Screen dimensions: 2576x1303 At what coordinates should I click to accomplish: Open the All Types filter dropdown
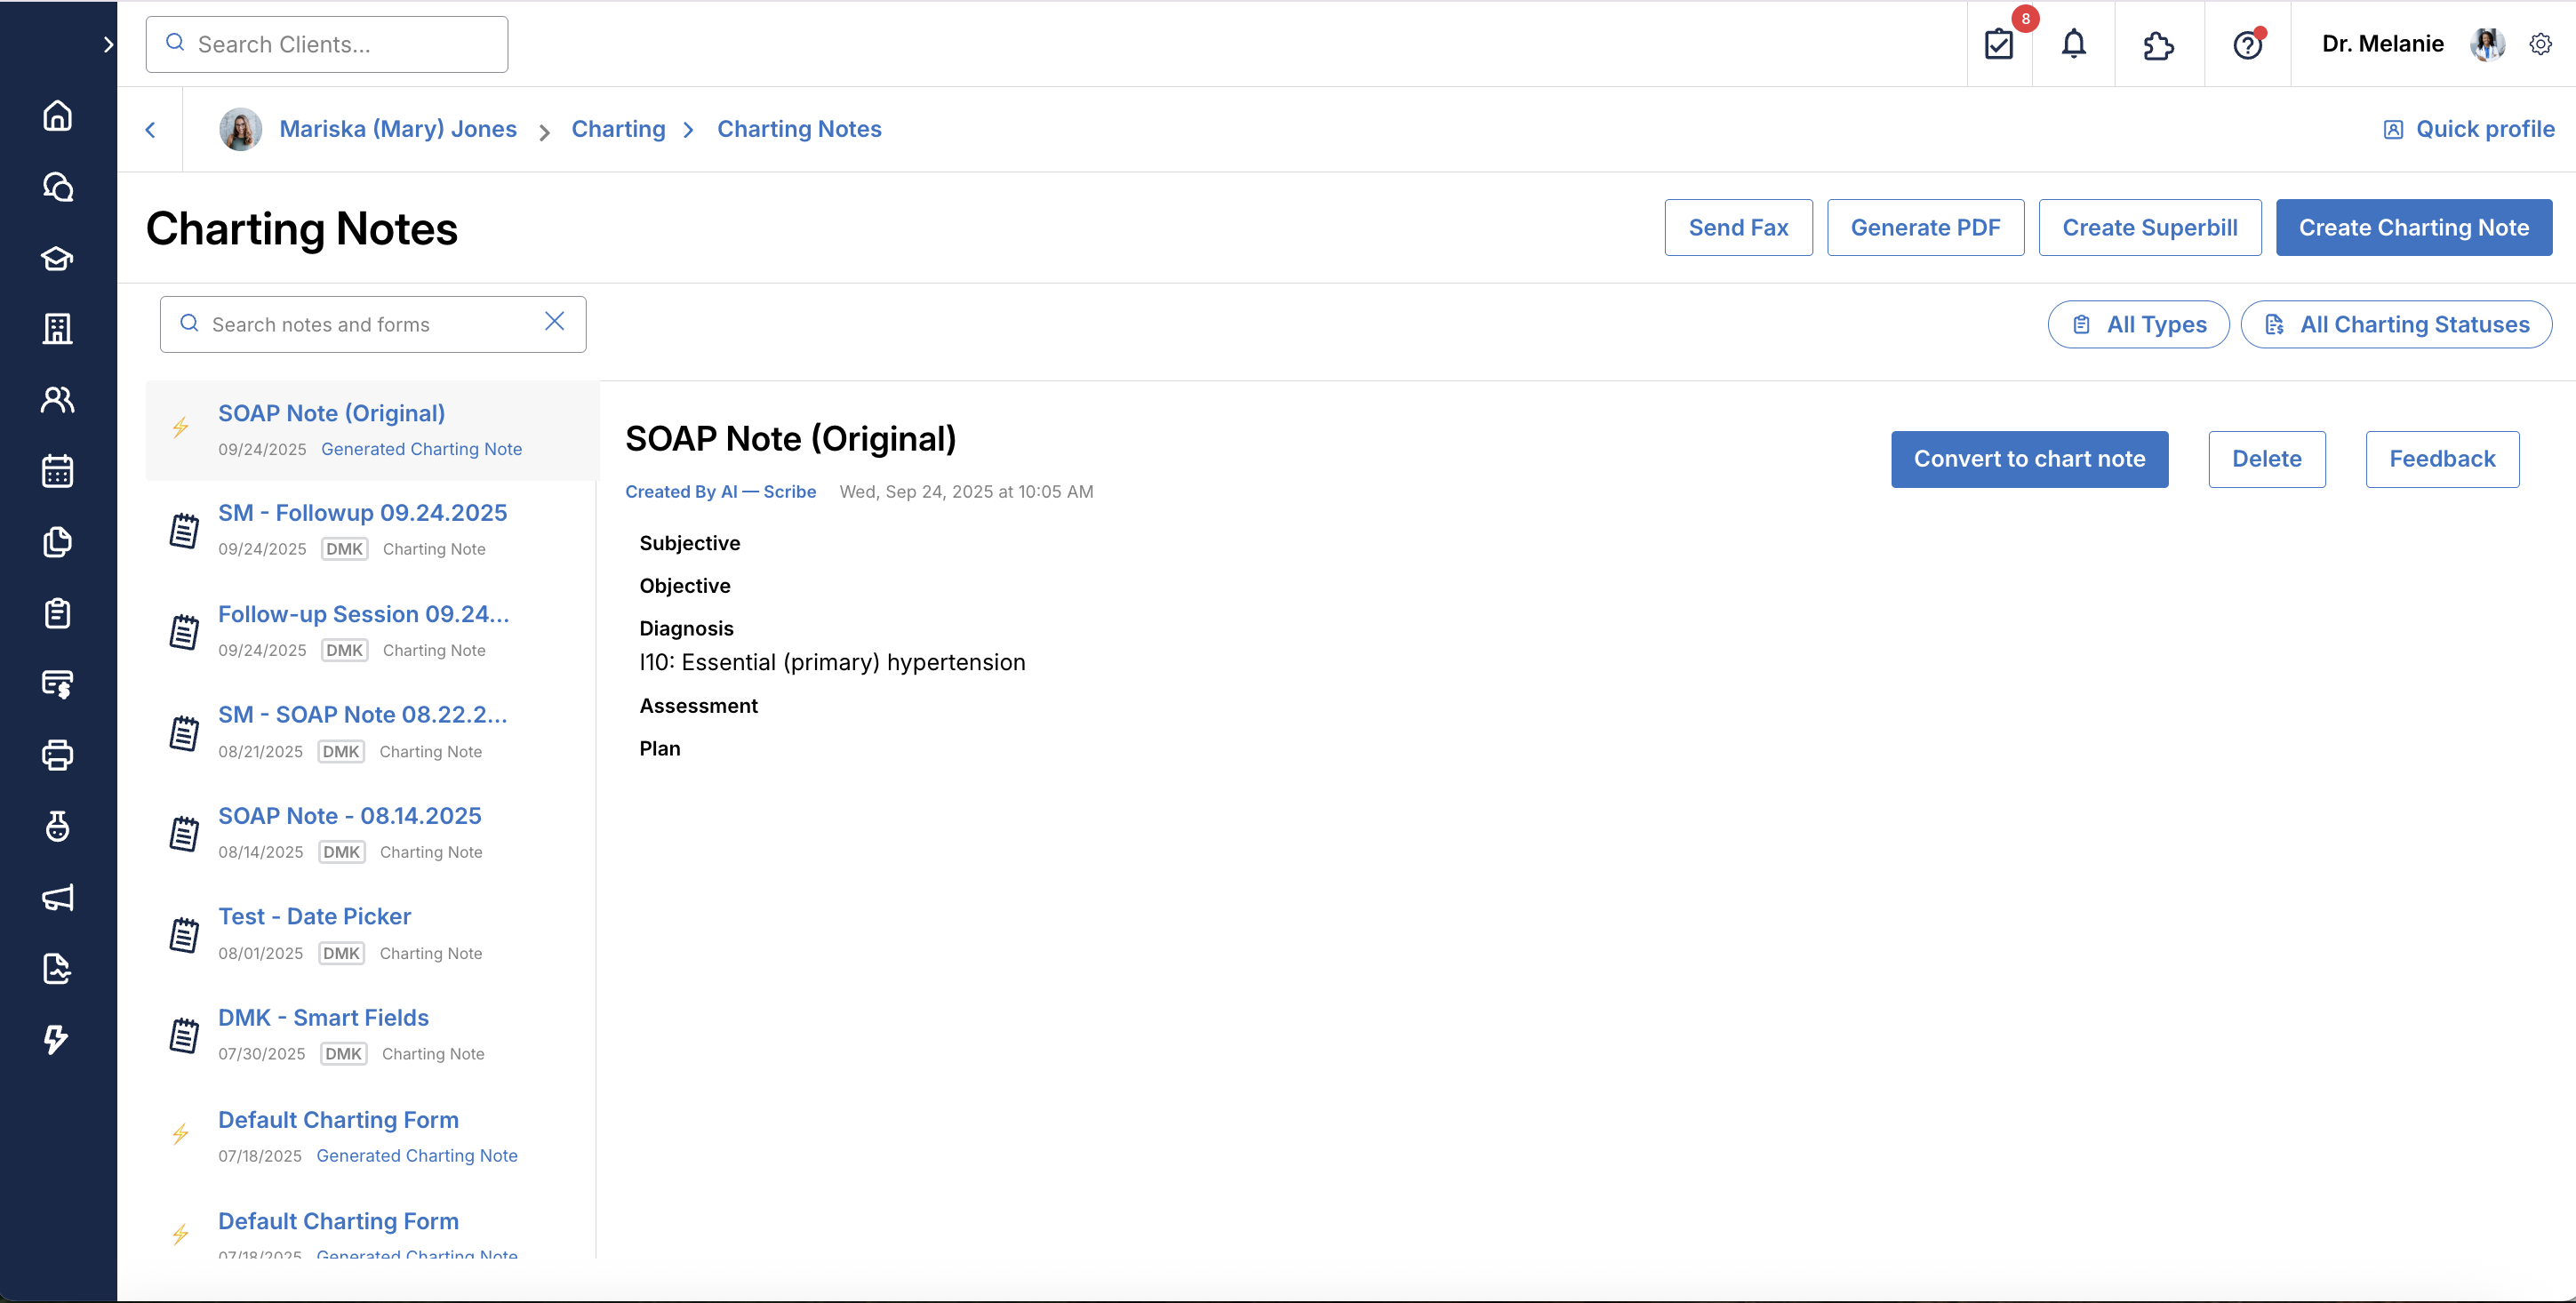coord(2138,324)
